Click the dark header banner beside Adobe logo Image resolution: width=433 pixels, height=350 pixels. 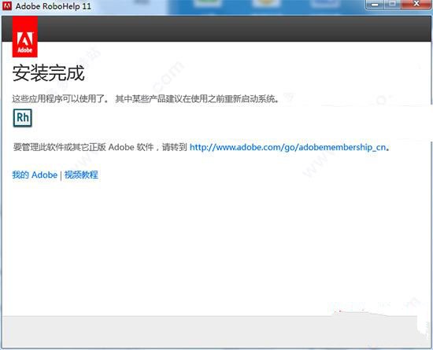tap(234, 28)
